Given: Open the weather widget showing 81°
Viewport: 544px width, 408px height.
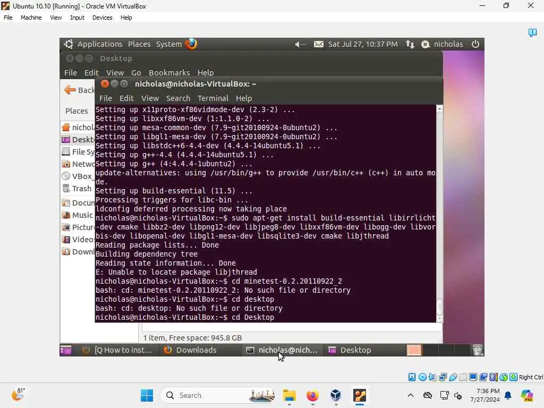Looking at the screenshot, I should click(18, 395).
